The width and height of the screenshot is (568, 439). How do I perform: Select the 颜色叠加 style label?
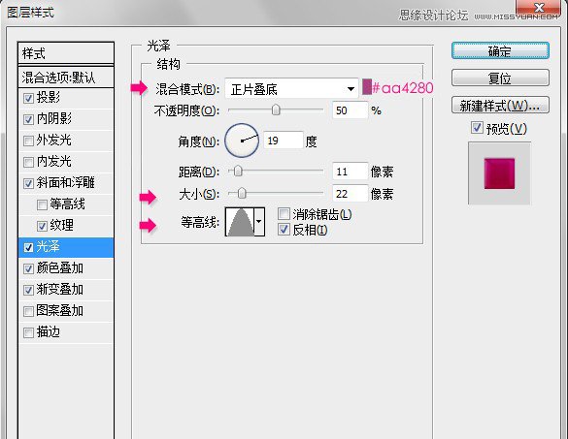coord(60,268)
